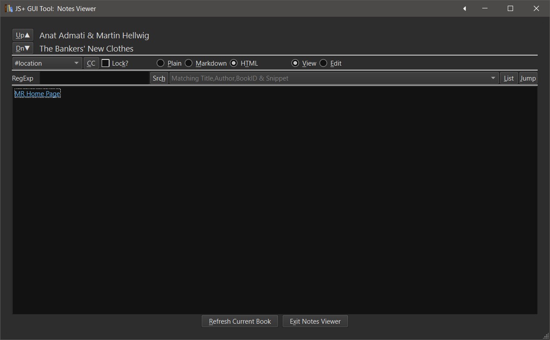
Task: Focus the RegExp search input field
Action: (95, 78)
